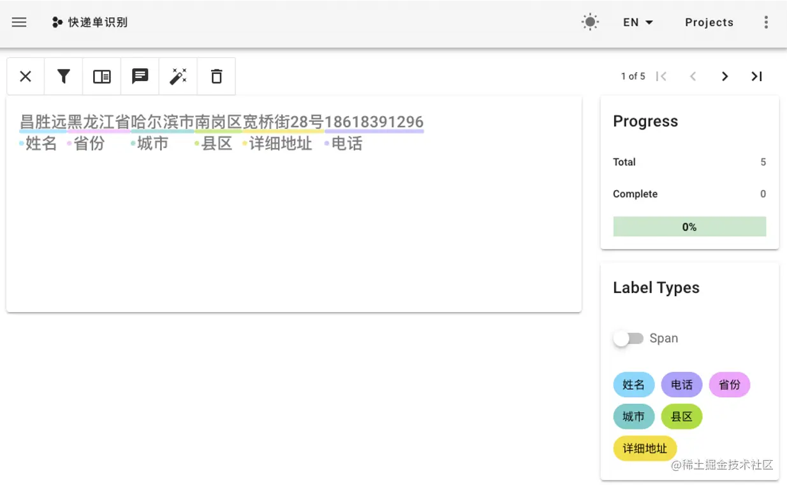Click the Progress panel heading
This screenshot has width=787, height=485.
click(645, 121)
